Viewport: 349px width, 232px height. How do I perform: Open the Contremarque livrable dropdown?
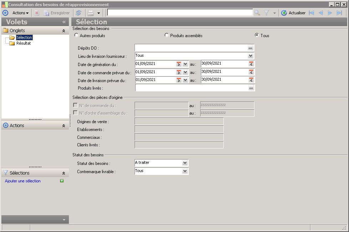184,171
